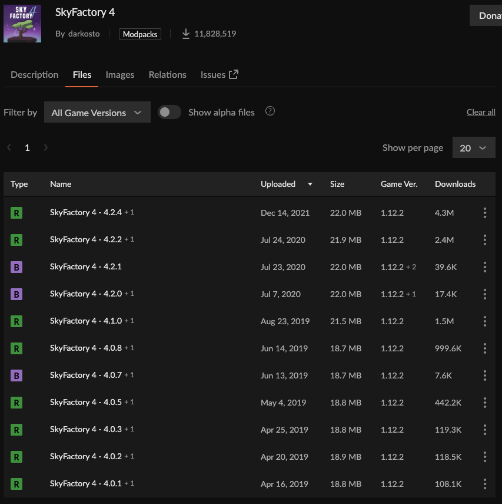Click the Beta badge on the 4.2.1 row
The height and width of the screenshot is (504, 502).
[16, 267]
